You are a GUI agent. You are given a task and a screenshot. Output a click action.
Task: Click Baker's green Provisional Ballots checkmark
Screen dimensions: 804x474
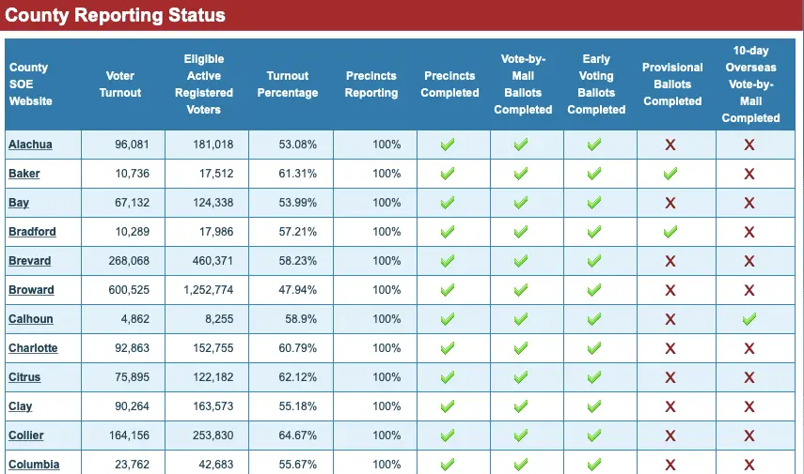point(670,174)
